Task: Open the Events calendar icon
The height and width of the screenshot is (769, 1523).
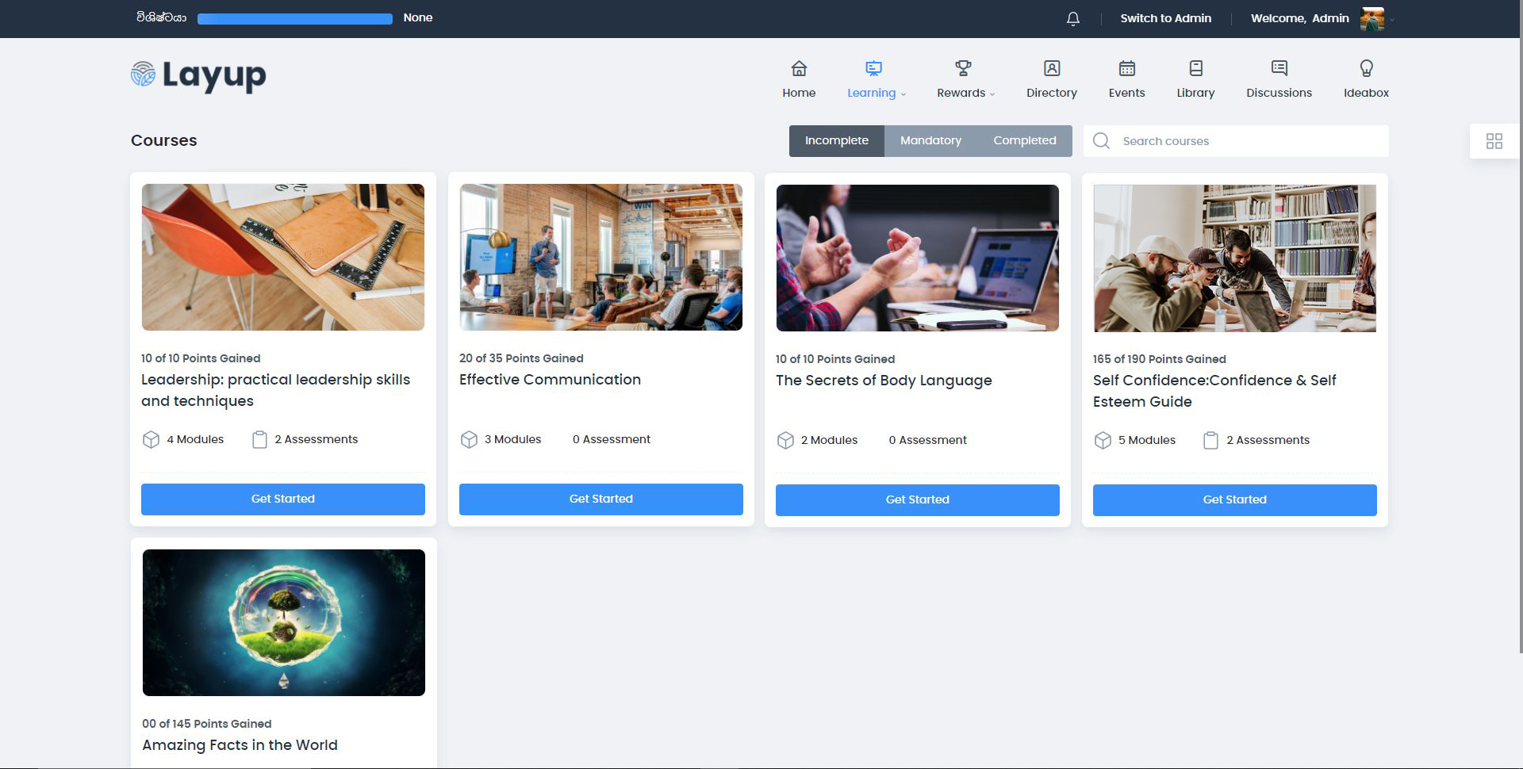Action: click(x=1126, y=69)
